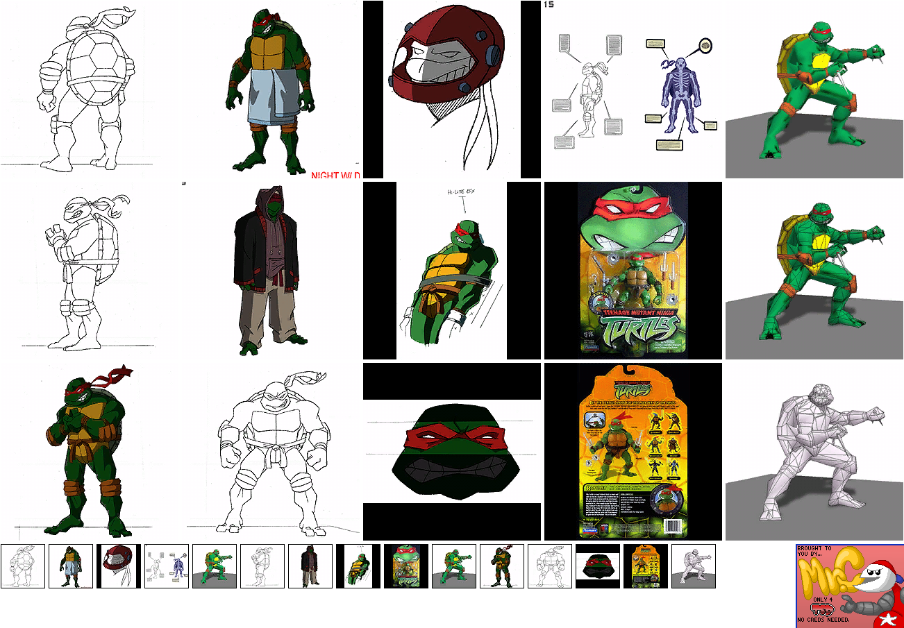Open the large Raphael face mask close-up image
Screen dimensions: 904x628
click(451, 451)
